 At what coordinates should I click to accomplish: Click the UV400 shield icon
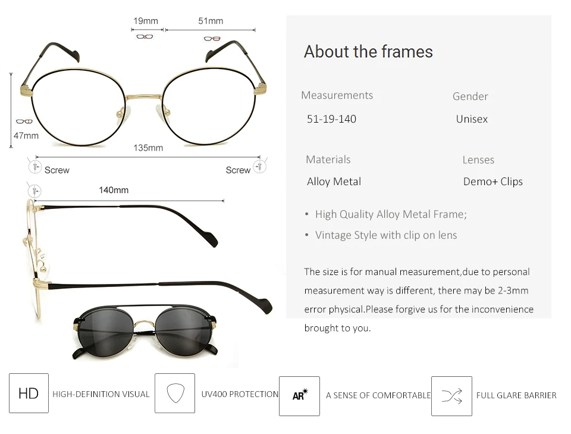[x=175, y=393]
